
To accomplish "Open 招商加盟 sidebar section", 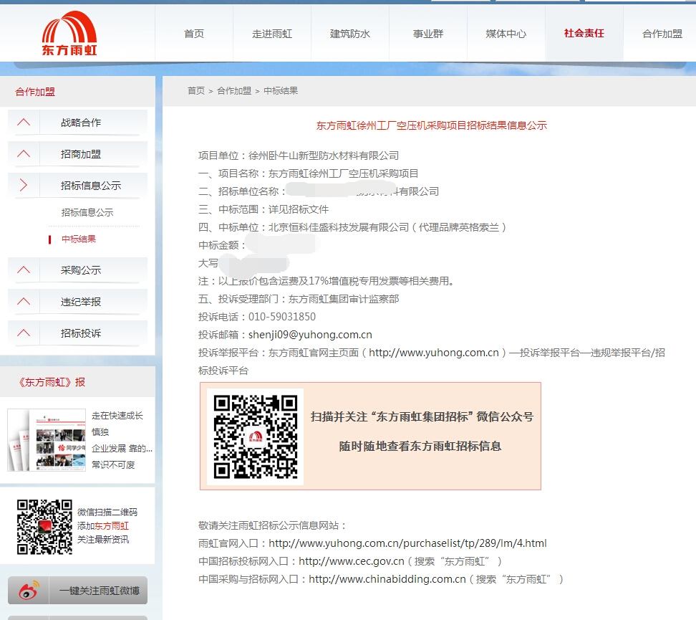I will pyautogui.click(x=81, y=154).
